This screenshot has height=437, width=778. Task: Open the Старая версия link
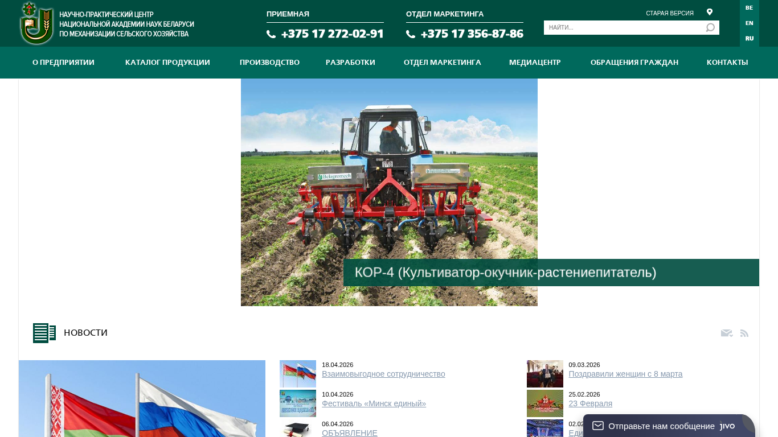click(670, 13)
